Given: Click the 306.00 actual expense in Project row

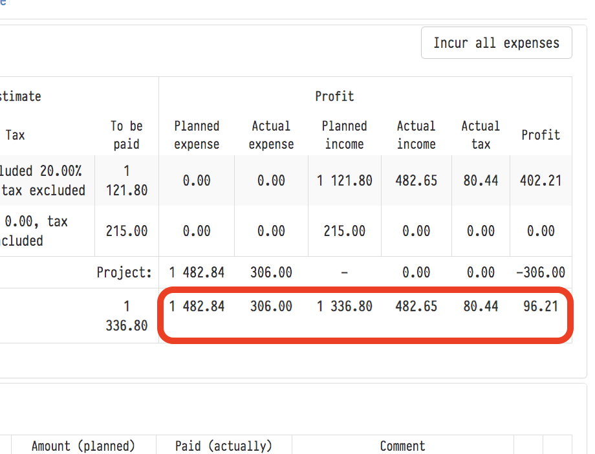Looking at the screenshot, I should (271, 272).
